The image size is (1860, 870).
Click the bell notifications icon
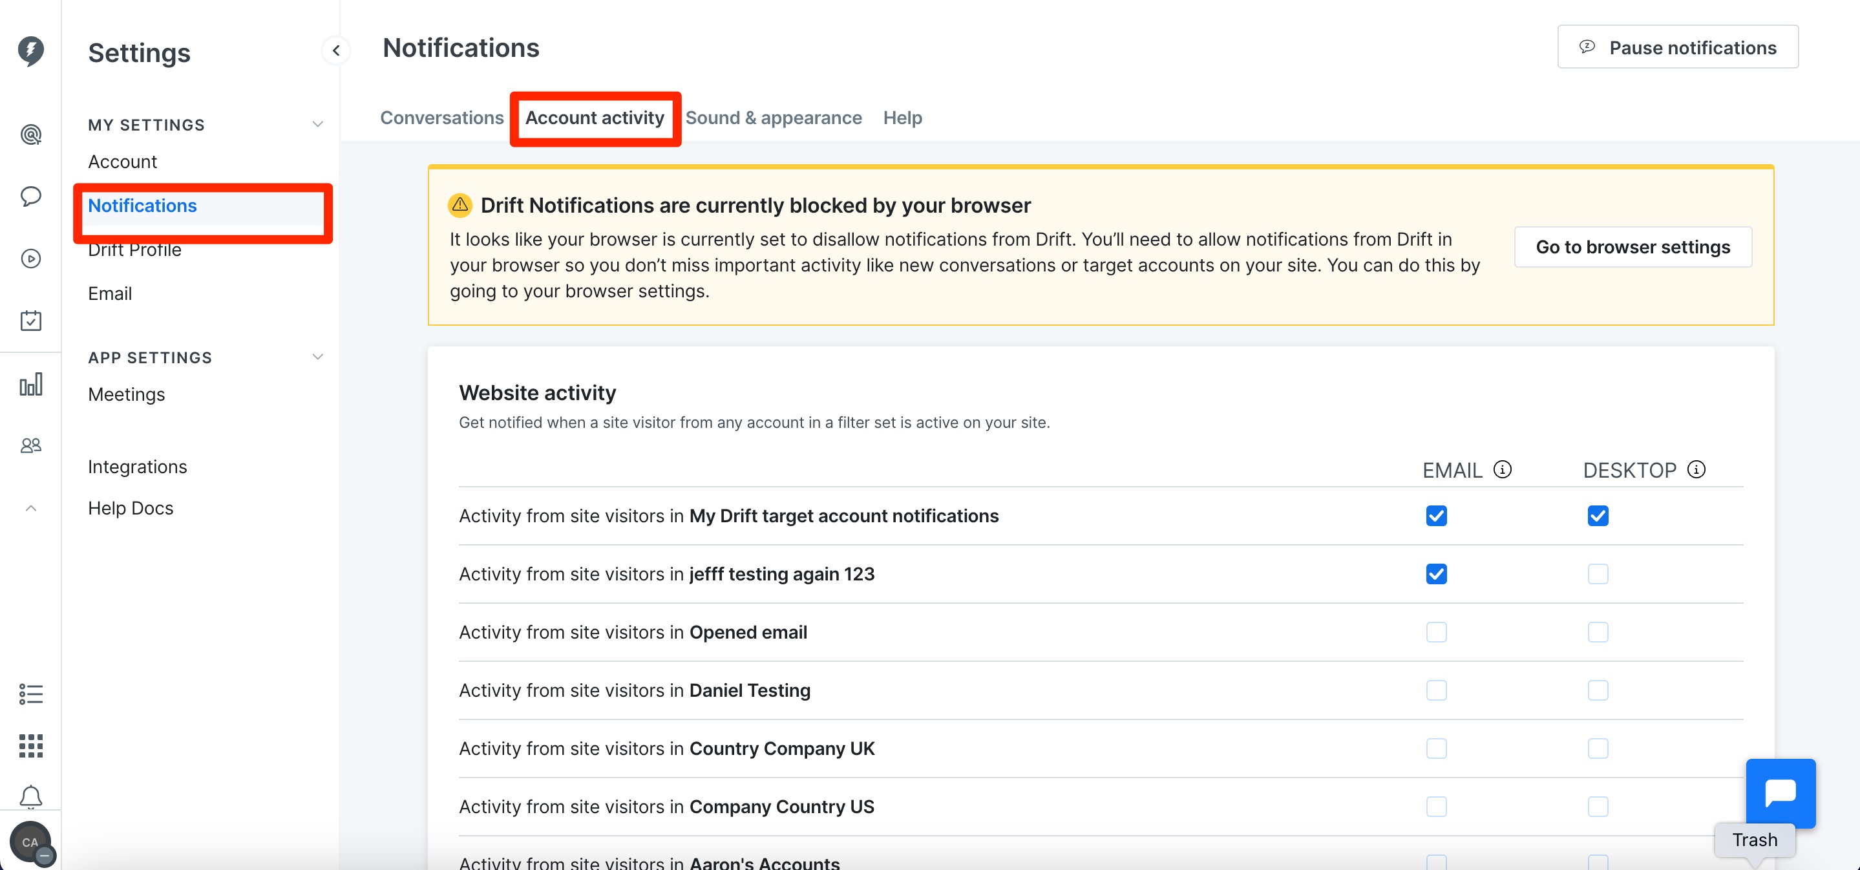30,797
